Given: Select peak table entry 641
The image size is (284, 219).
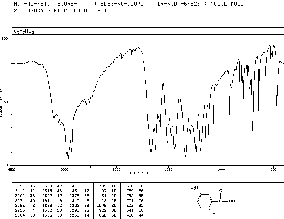Looking at the screenshot, I should [130, 211].
